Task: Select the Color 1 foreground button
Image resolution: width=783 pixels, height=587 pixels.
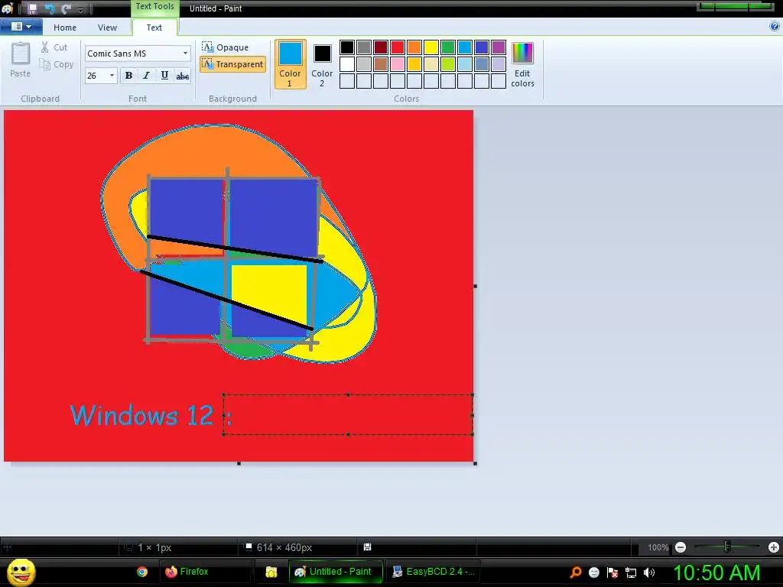Action: (x=290, y=64)
